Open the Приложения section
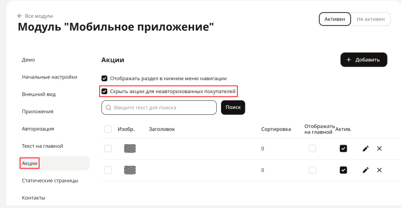401x208 pixels. point(37,112)
